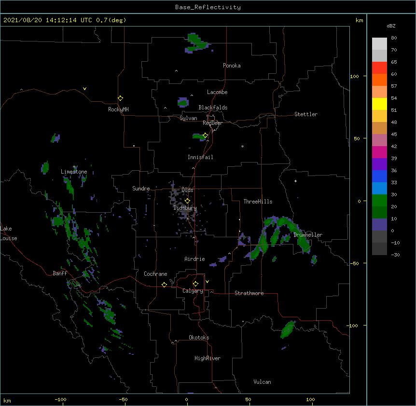Click the blue 36 dBZ legend swatch
416x406 pixels.
point(379,176)
